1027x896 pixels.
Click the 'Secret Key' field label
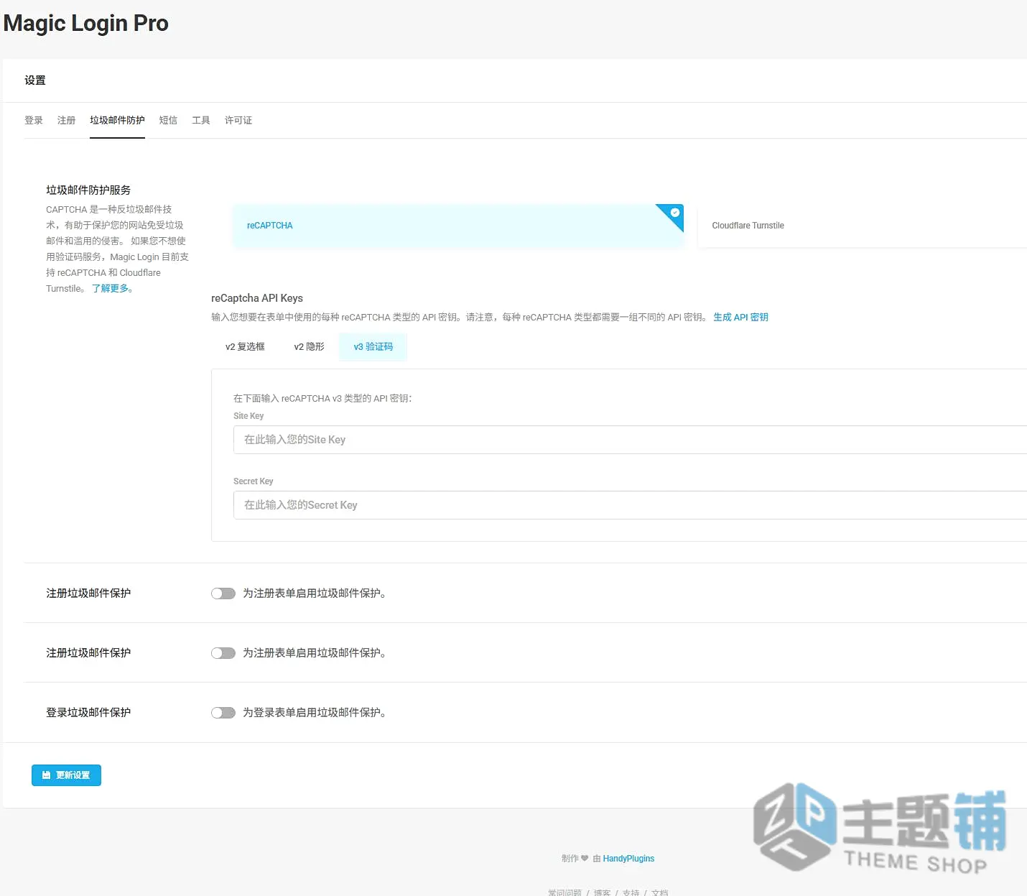point(254,481)
